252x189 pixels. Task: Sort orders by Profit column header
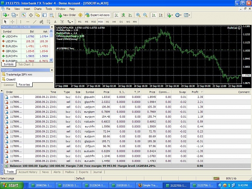pos(195,92)
